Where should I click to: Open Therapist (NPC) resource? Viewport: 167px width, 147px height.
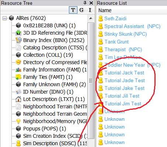123,50
